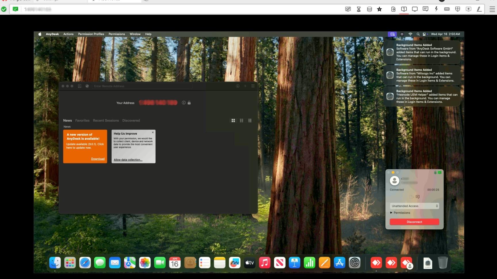Select the small tile view

[242, 121]
